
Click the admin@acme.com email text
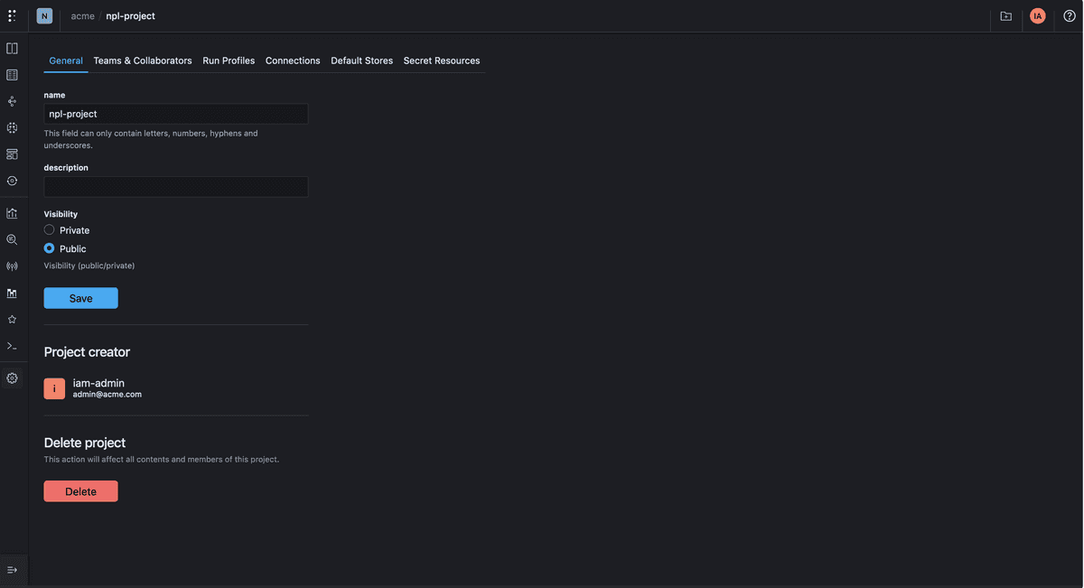coord(107,395)
